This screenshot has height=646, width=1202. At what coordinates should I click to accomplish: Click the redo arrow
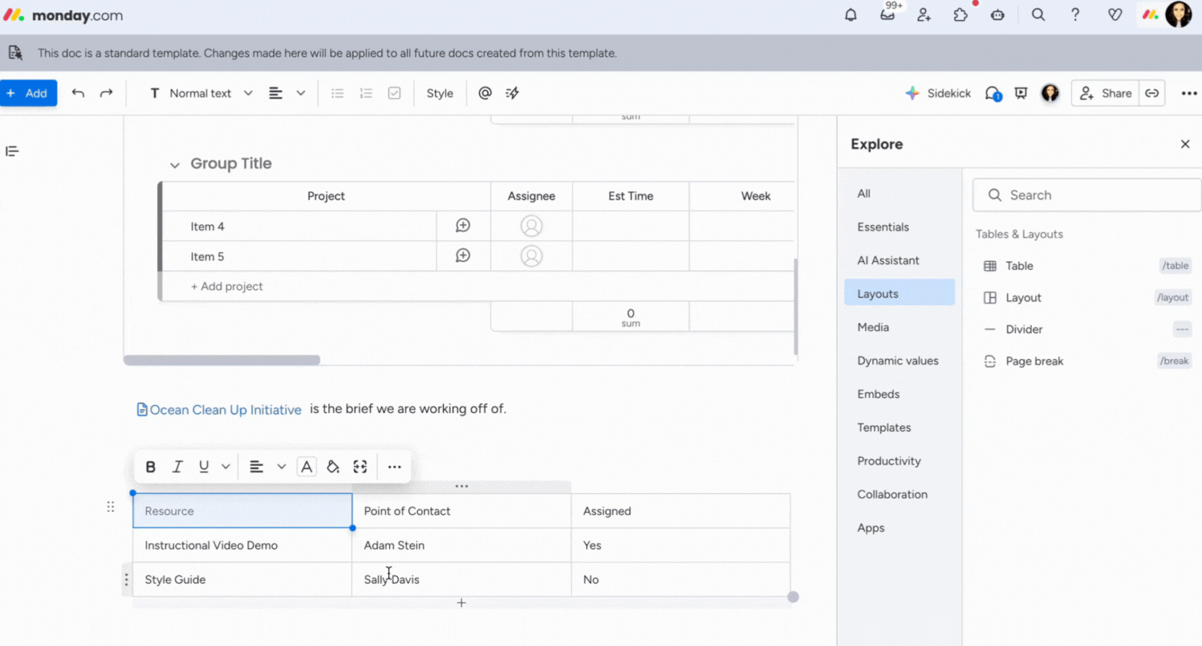[107, 93]
